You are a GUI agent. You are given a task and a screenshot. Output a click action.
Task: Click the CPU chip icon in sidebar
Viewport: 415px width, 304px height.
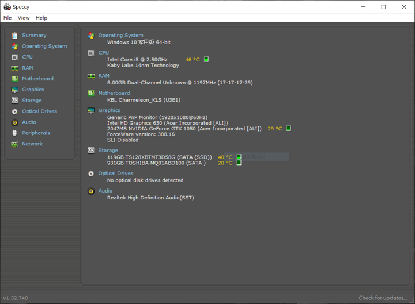(15, 57)
